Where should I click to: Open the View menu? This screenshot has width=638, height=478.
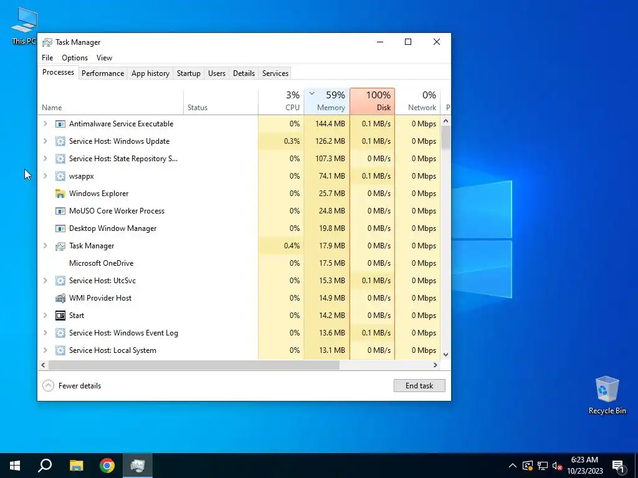104,58
